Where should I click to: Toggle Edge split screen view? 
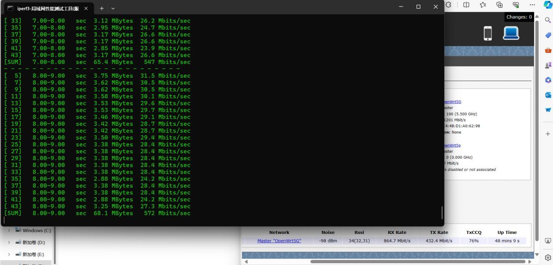point(466,5)
